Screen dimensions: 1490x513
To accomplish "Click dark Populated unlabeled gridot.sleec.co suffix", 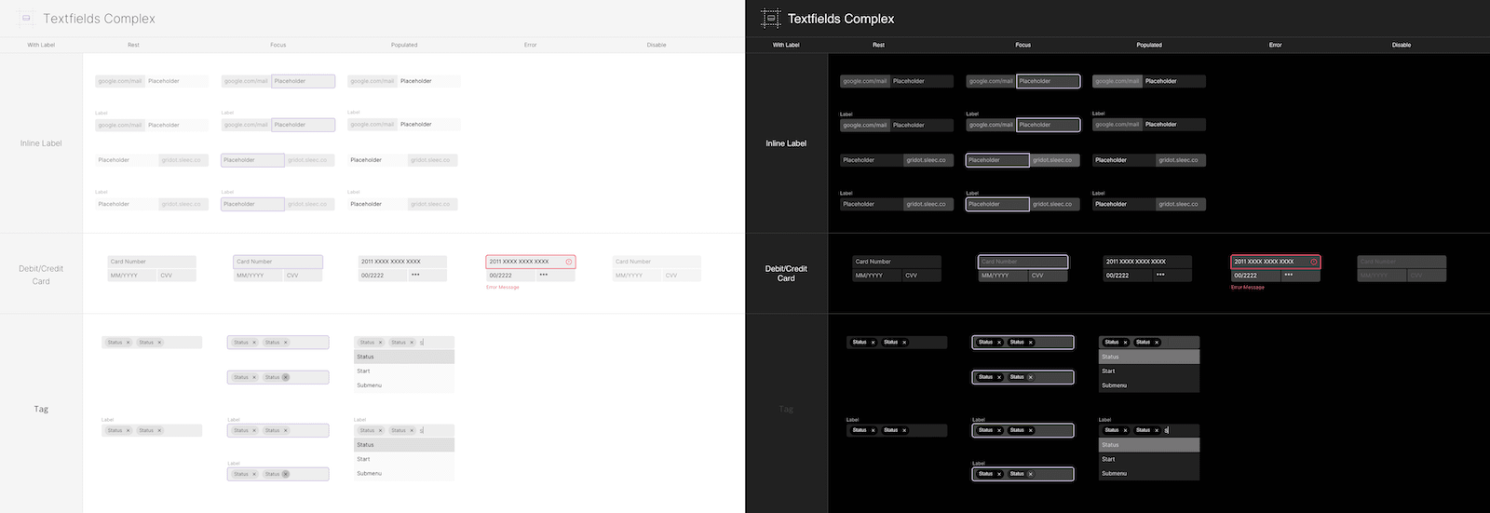I will point(1181,160).
